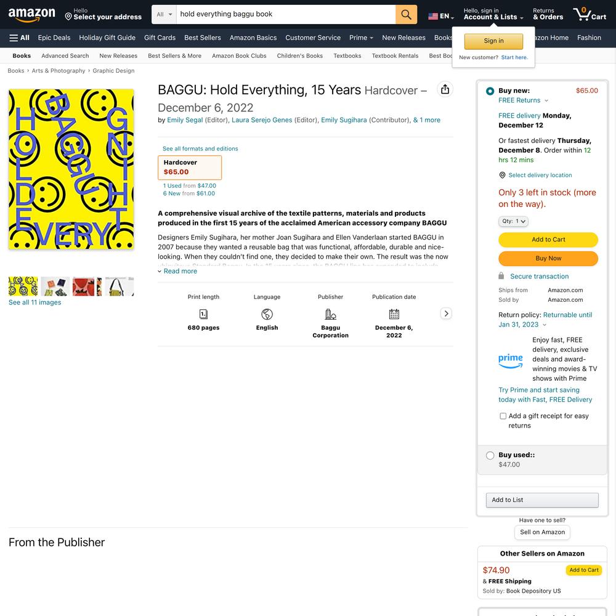The height and width of the screenshot is (616, 616).
Task: Click the orange search magnifier button
Action: point(406,15)
